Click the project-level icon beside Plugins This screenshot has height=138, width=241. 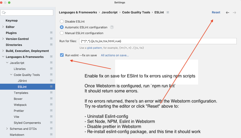pos(51,33)
